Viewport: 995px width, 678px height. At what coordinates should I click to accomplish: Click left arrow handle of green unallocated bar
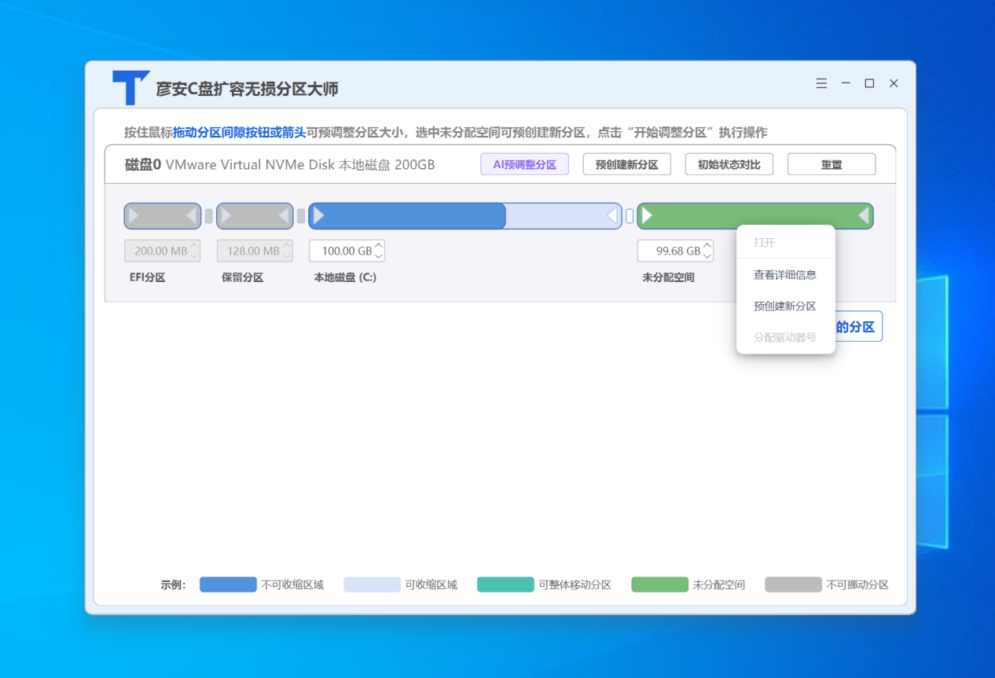point(647,215)
